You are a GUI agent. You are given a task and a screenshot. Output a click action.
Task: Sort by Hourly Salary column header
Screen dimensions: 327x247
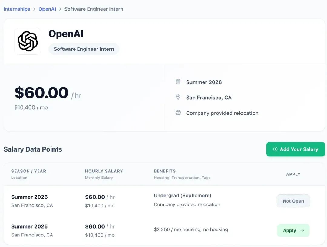pos(104,171)
